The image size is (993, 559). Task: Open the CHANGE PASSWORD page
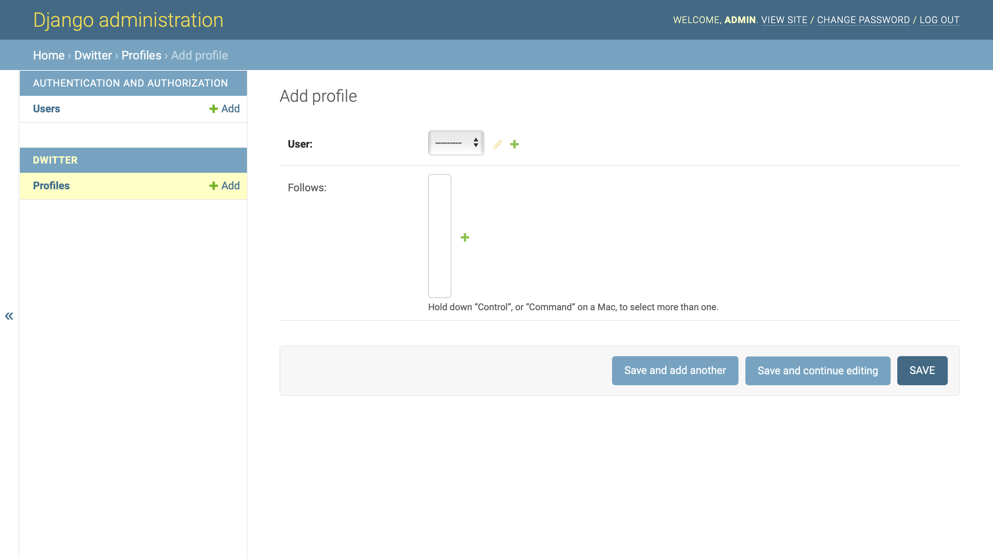(864, 20)
